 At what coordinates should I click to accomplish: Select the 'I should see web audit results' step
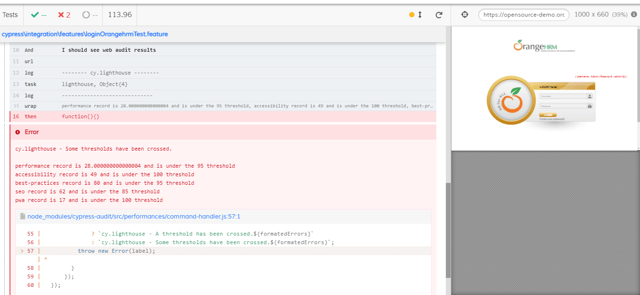[108, 50]
